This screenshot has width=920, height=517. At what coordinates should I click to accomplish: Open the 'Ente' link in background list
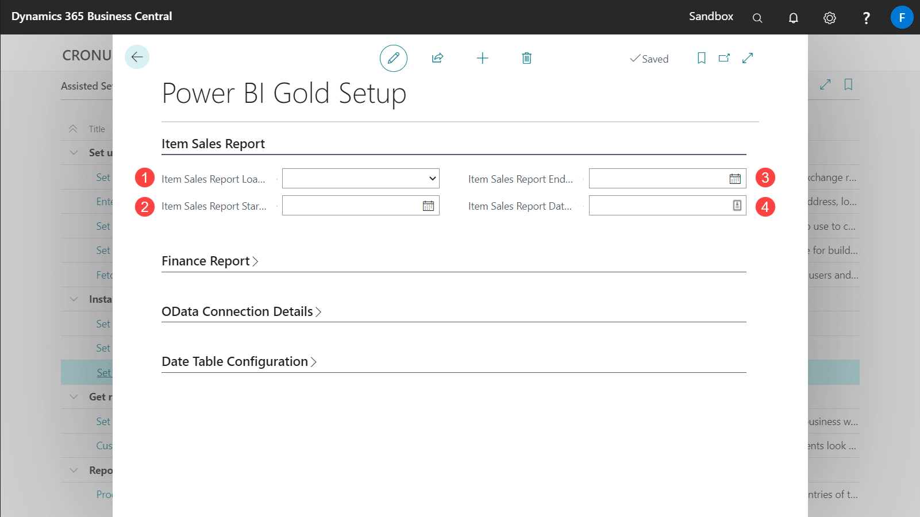point(104,202)
